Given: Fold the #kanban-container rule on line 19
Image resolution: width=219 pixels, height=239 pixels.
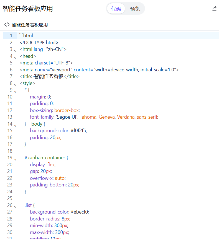Looking at the screenshot, I should click(15, 159).
